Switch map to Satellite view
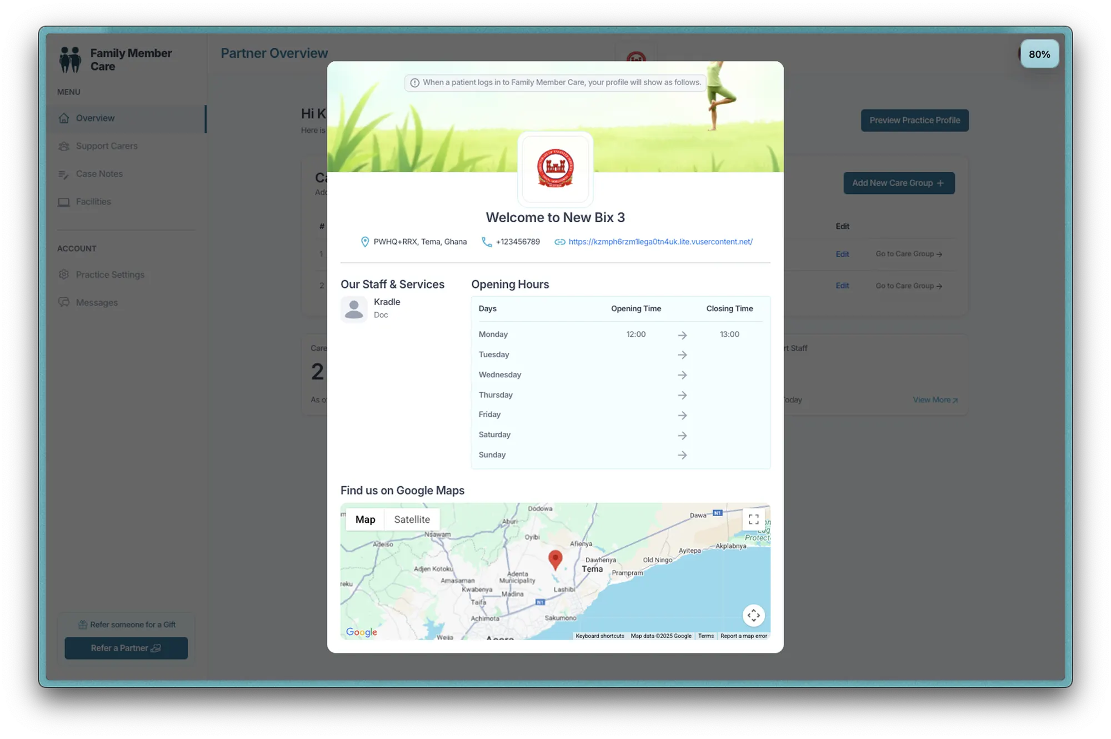Image resolution: width=1111 pixels, height=739 pixels. click(x=412, y=520)
